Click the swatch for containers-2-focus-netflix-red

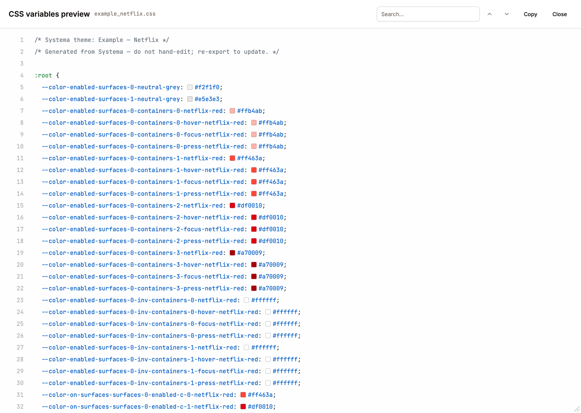254,229
